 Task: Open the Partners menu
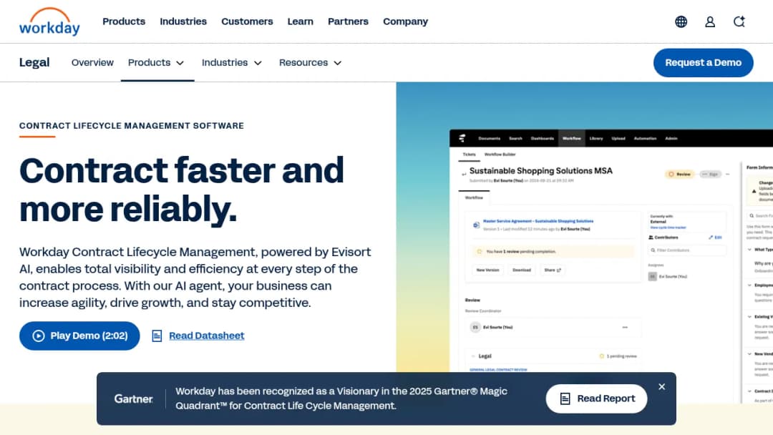tap(348, 21)
